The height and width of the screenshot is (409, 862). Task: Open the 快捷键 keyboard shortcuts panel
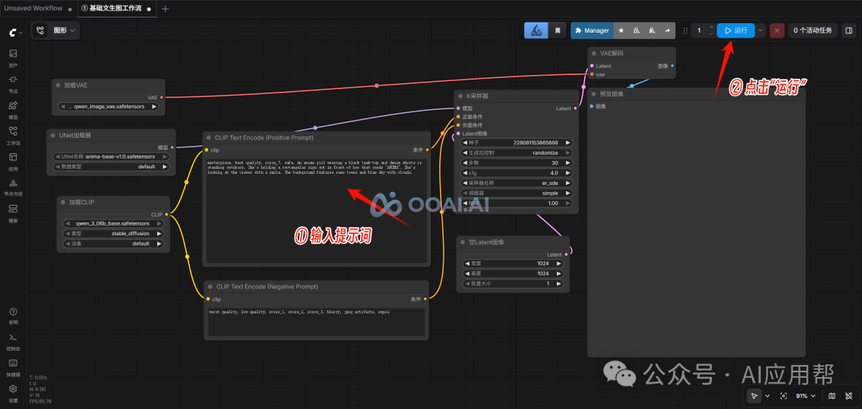coord(13,367)
